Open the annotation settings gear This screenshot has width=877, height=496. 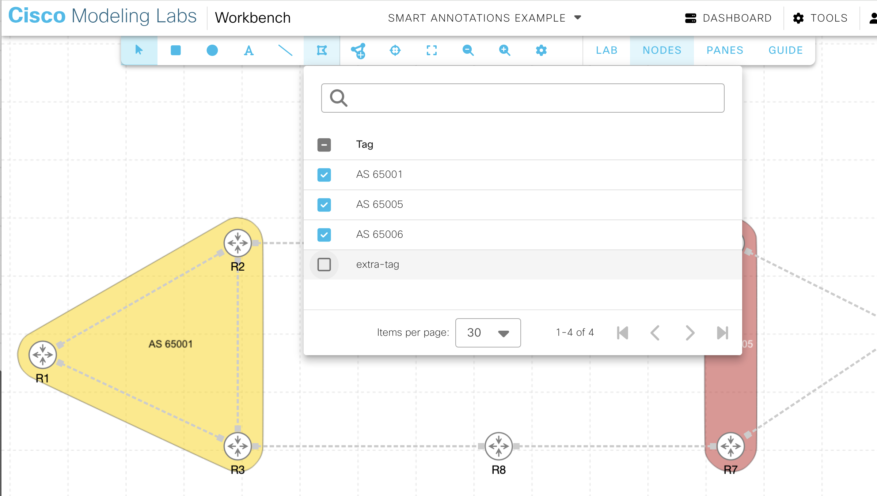coord(541,50)
